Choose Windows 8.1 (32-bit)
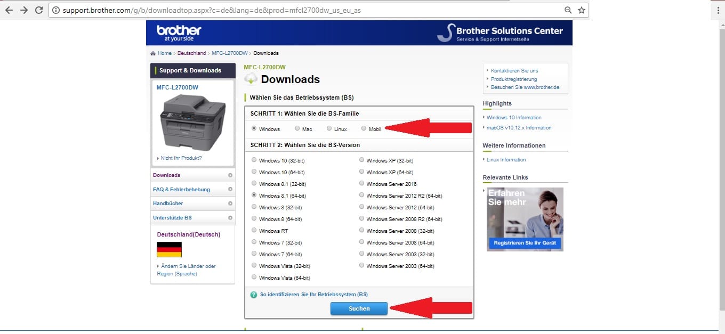 254,183
